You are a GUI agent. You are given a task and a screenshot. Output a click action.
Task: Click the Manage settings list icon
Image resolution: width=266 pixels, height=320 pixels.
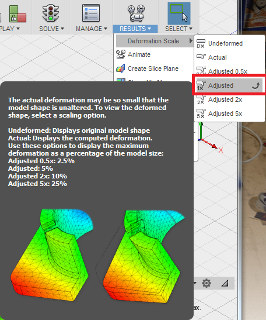click(x=91, y=13)
